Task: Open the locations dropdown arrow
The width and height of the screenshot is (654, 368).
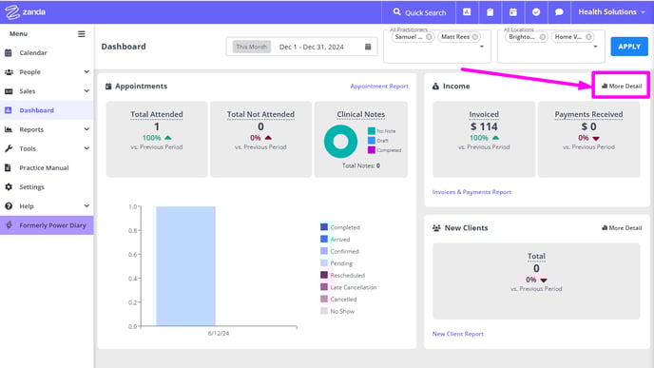Action: [x=596, y=47]
